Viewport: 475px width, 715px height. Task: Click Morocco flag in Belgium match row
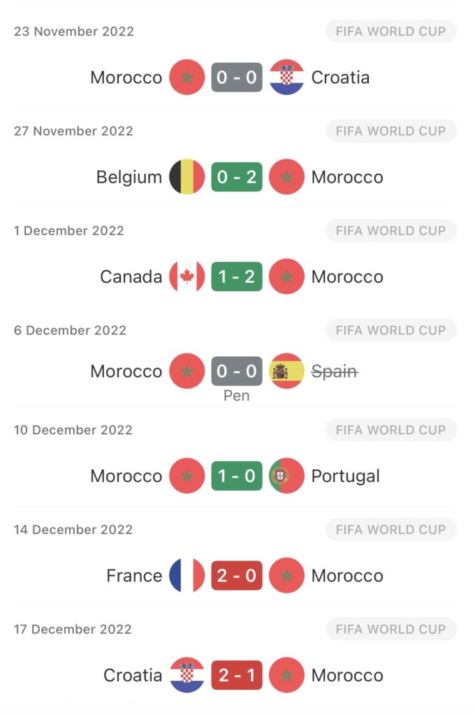pos(286,177)
